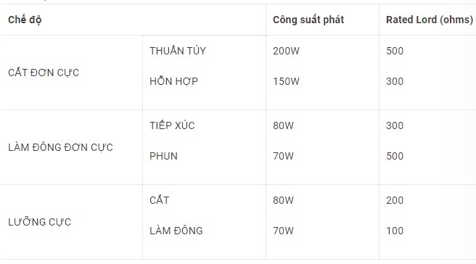Click the 70W value beside PHUN
The height and width of the screenshot is (264, 476).
click(x=283, y=156)
